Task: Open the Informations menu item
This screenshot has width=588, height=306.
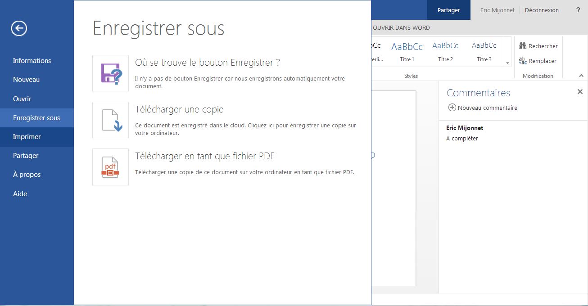Action: 32,61
